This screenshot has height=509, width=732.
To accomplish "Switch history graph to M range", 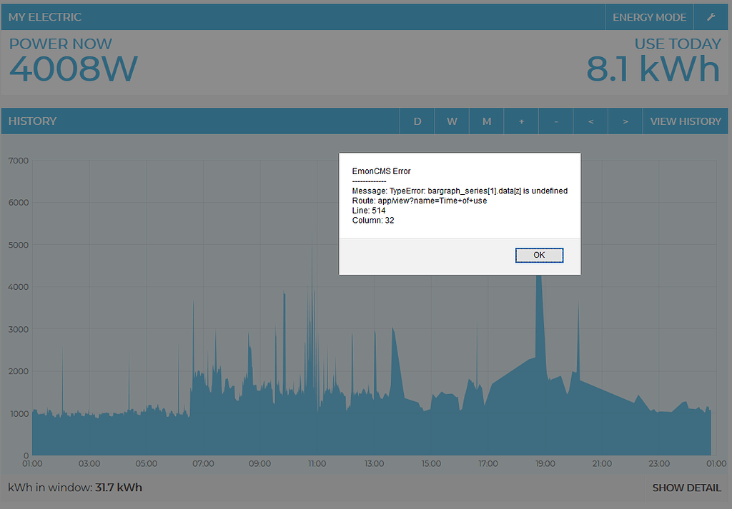I will [486, 121].
